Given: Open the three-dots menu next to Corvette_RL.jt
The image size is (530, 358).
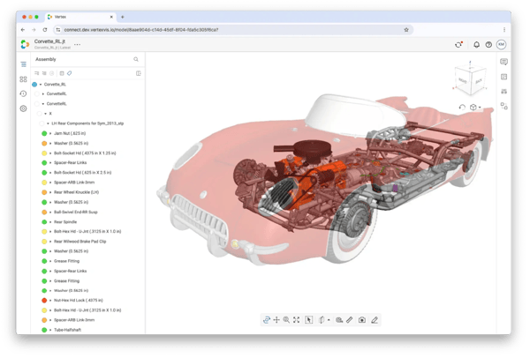Looking at the screenshot, I should tap(78, 45).
